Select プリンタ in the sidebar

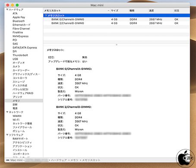click(17, 97)
